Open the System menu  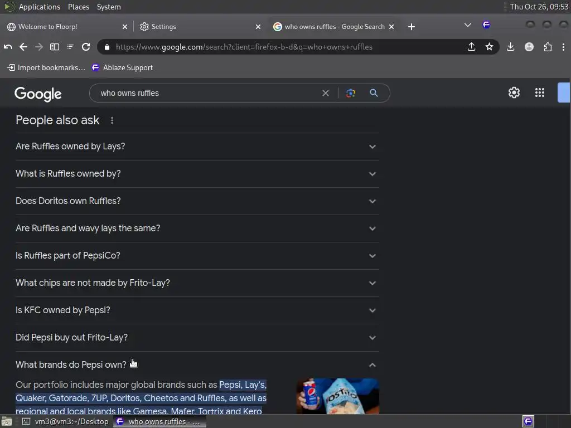coord(109,7)
